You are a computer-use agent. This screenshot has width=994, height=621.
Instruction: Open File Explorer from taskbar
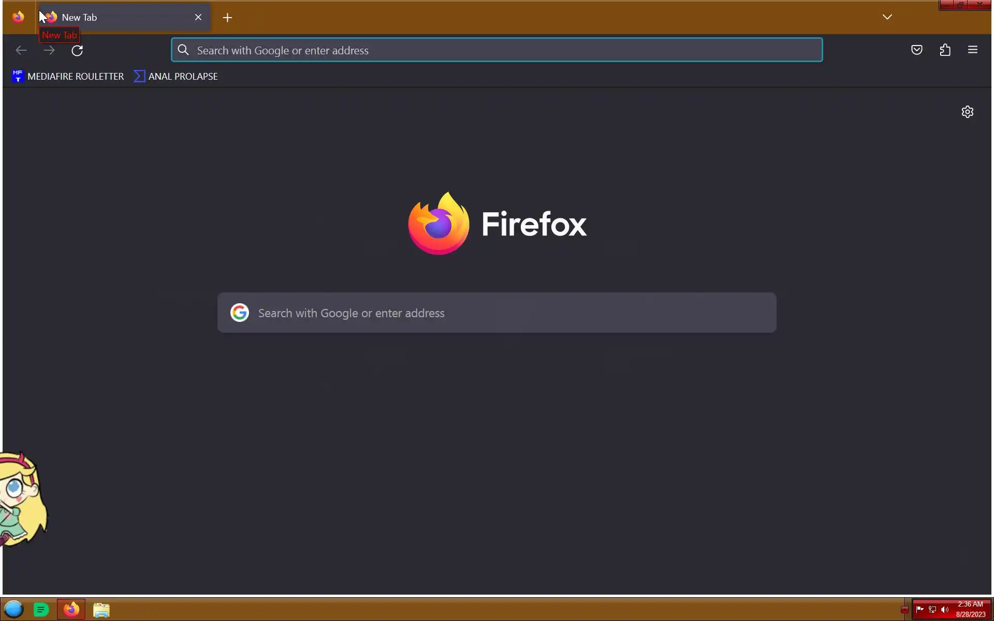click(101, 610)
